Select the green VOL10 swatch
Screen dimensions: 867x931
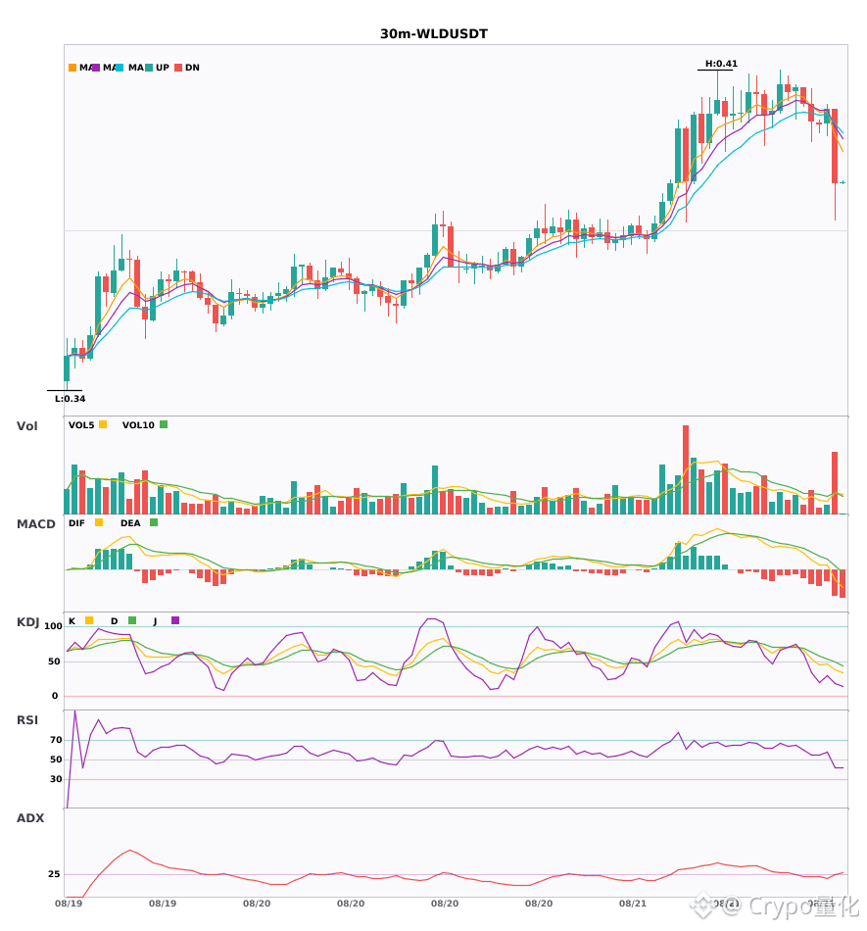[164, 424]
